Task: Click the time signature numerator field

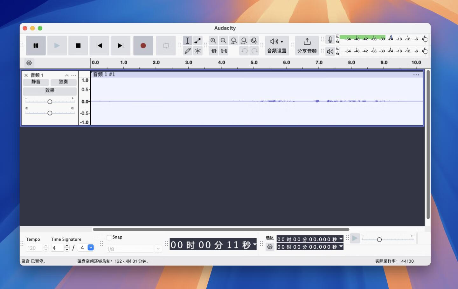Action: coord(58,248)
